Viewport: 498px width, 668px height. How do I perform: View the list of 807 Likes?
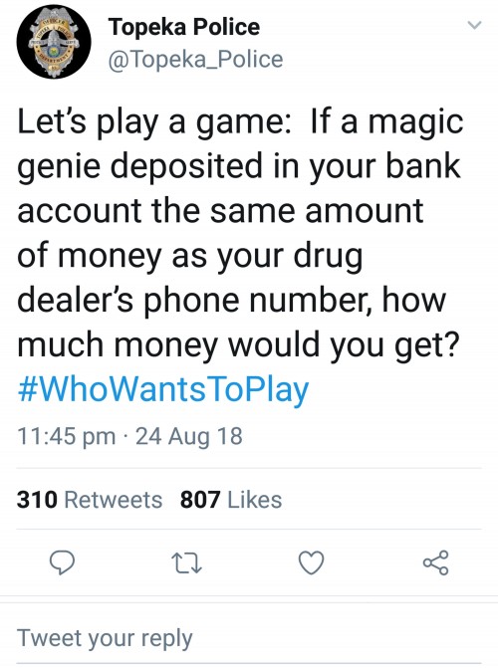tap(231, 500)
